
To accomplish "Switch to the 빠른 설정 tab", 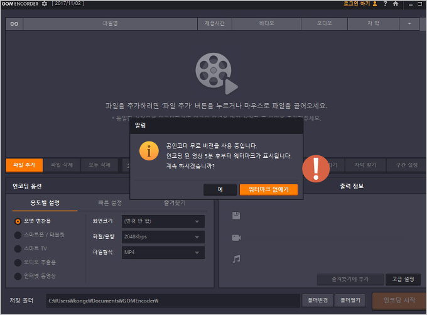I will pos(110,203).
